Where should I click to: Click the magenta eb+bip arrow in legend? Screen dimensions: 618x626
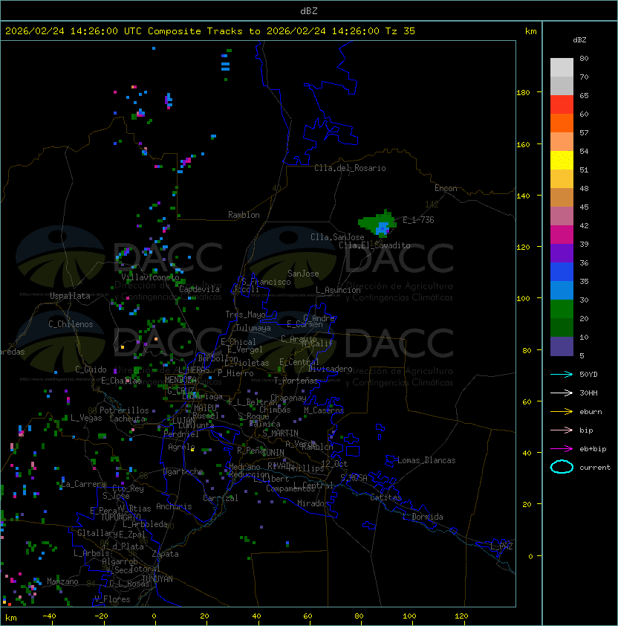pos(562,449)
